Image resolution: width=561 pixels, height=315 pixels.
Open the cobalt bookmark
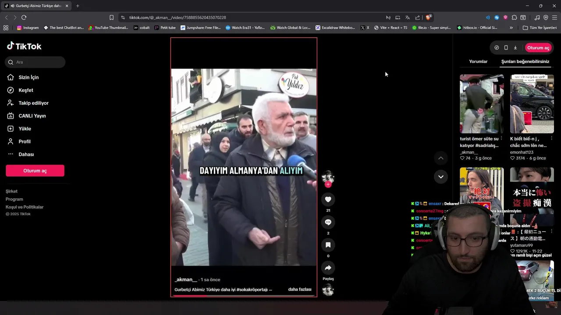click(x=142, y=28)
